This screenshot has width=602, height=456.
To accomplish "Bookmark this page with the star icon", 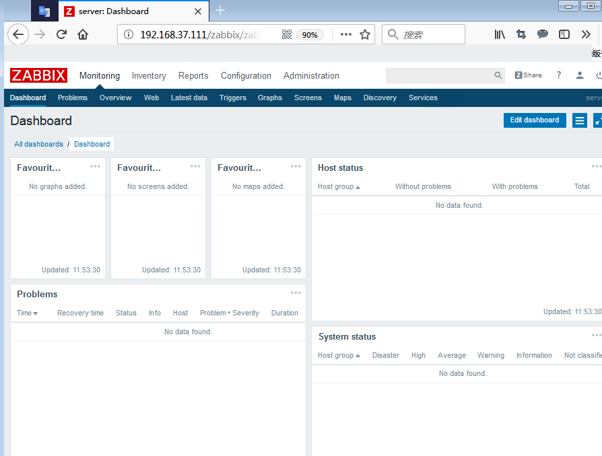I will (x=365, y=34).
